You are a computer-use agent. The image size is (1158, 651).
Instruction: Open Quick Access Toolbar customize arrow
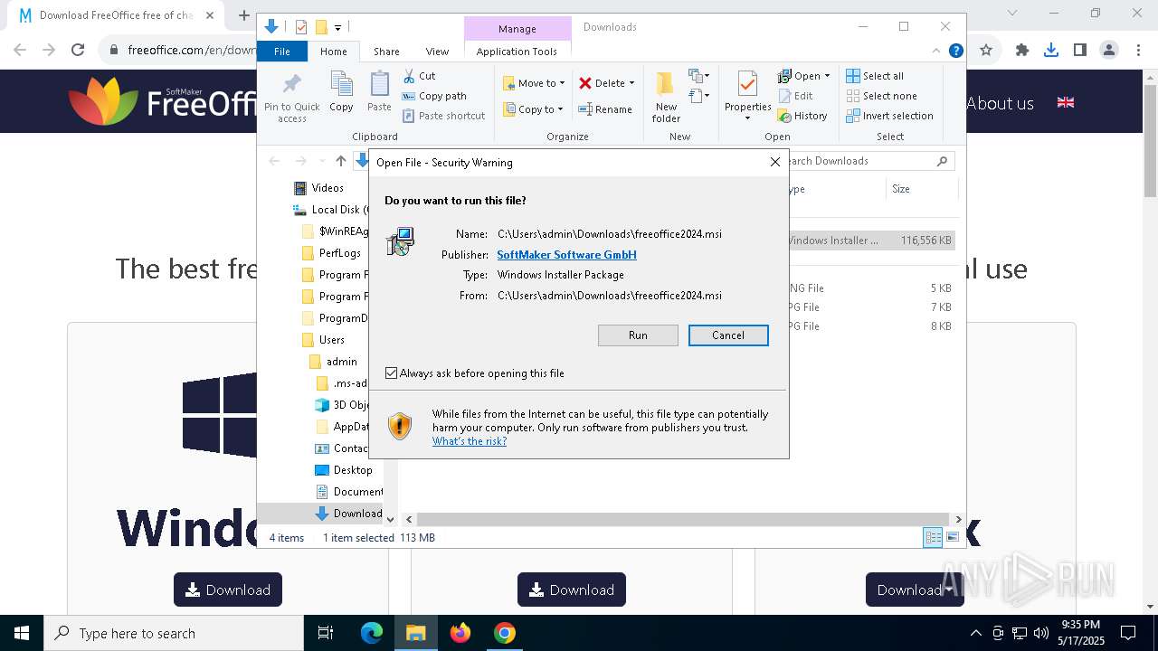click(x=337, y=27)
